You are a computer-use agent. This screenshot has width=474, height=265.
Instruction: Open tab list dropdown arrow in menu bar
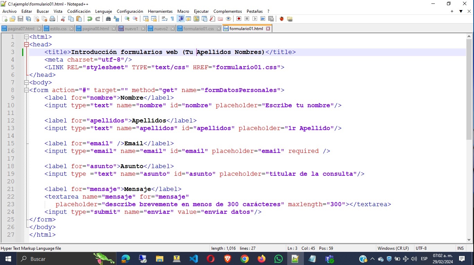(x=461, y=11)
